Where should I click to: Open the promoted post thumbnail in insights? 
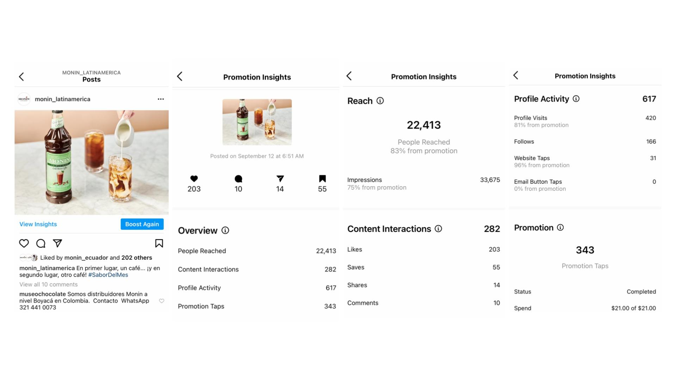257,122
